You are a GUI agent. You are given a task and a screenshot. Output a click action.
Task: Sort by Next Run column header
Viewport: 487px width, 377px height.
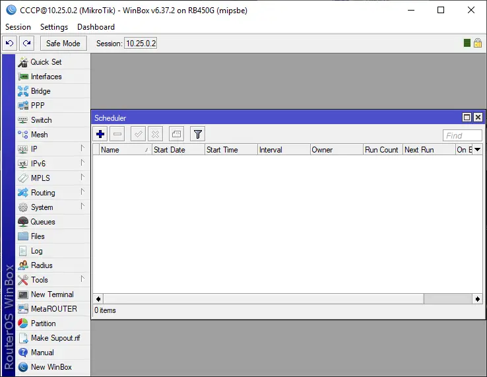pos(429,150)
